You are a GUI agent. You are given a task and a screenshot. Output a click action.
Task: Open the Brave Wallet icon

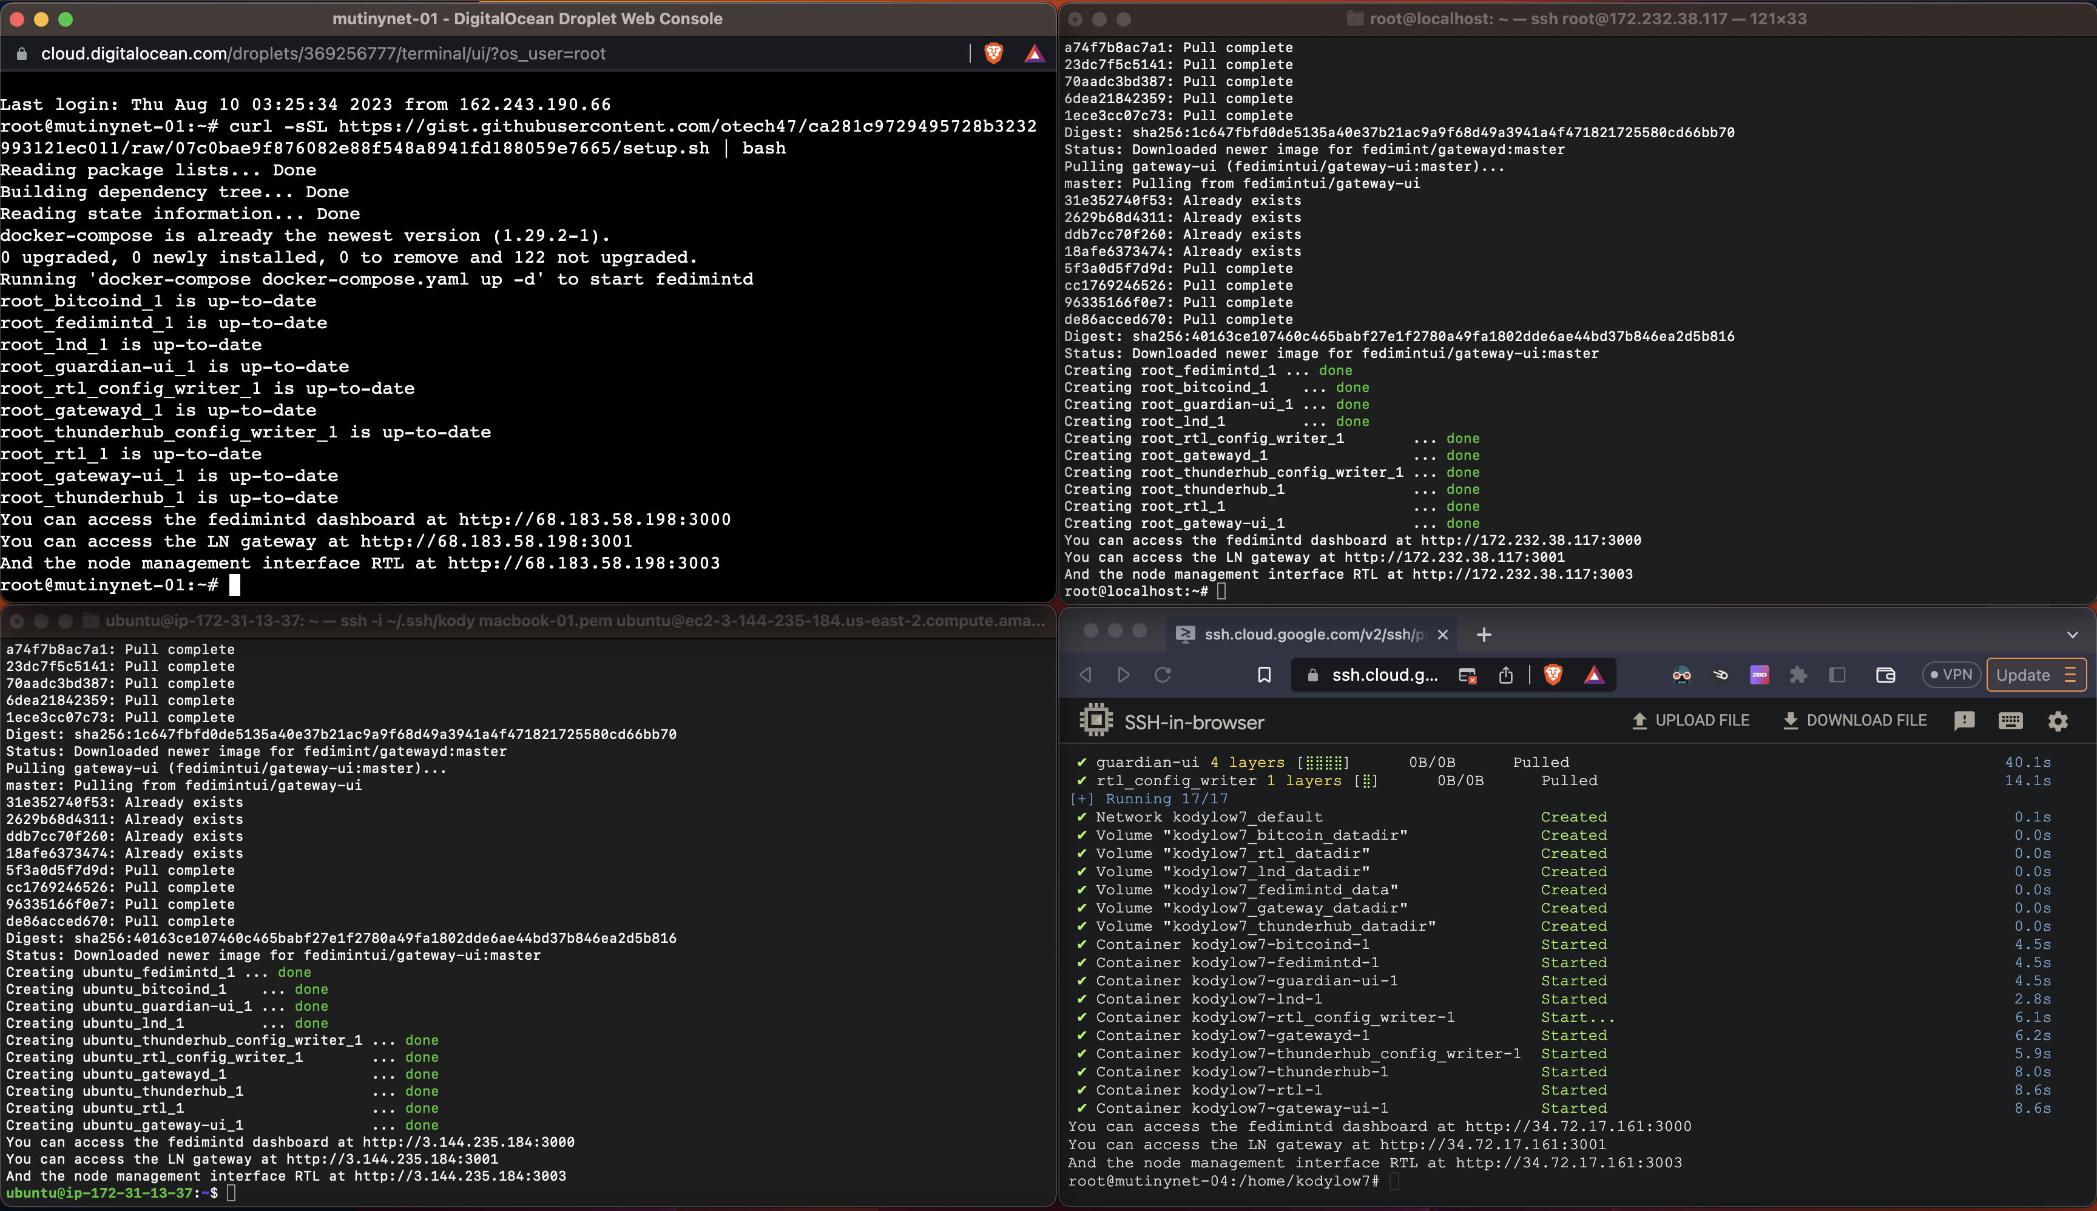pos(1885,675)
